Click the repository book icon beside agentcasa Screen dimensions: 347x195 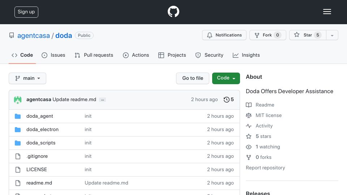[x=12, y=35]
